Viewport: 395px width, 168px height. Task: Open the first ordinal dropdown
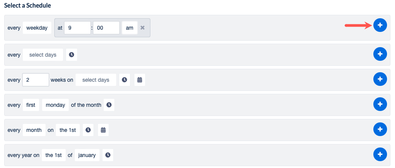coord(31,105)
